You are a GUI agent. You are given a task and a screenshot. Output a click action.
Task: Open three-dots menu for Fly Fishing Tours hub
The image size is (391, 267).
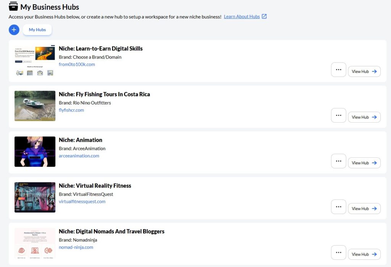[338, 115]
